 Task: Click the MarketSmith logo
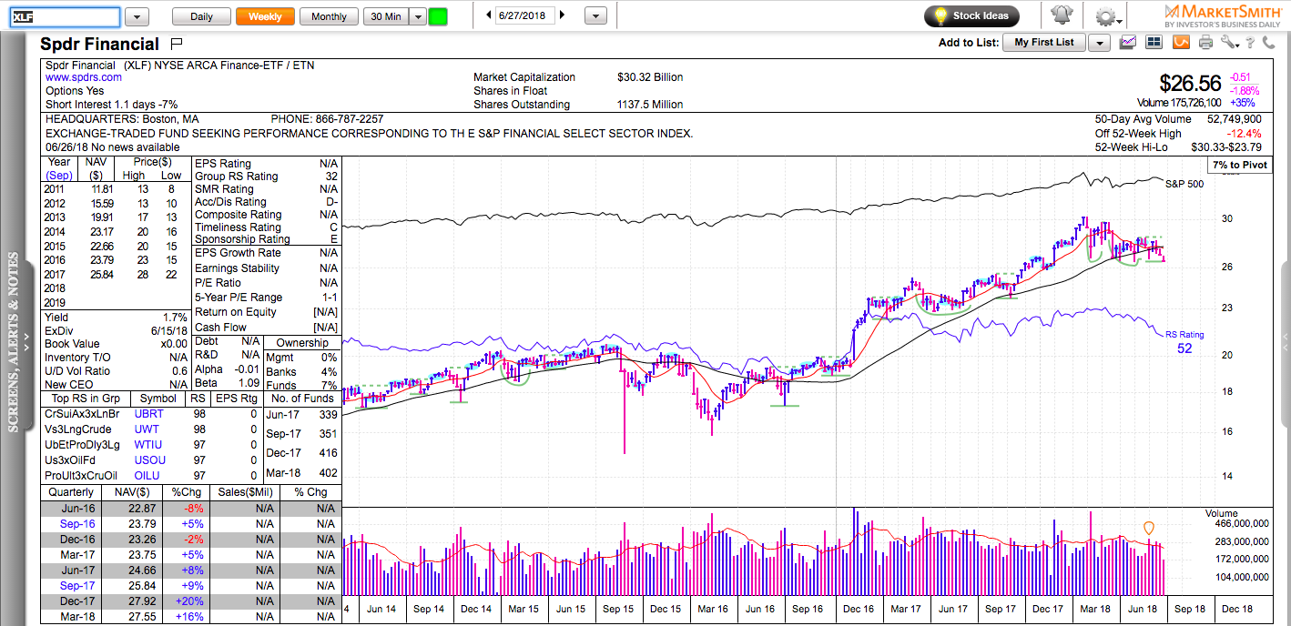tap(1223, 15)
